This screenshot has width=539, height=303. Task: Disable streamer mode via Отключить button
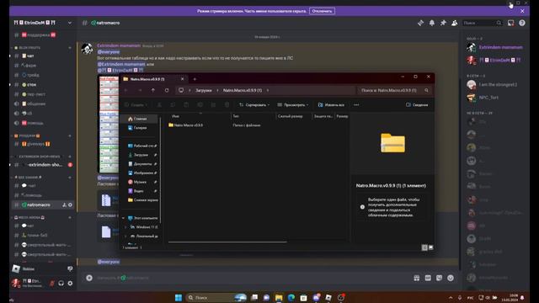pos(322,11)
